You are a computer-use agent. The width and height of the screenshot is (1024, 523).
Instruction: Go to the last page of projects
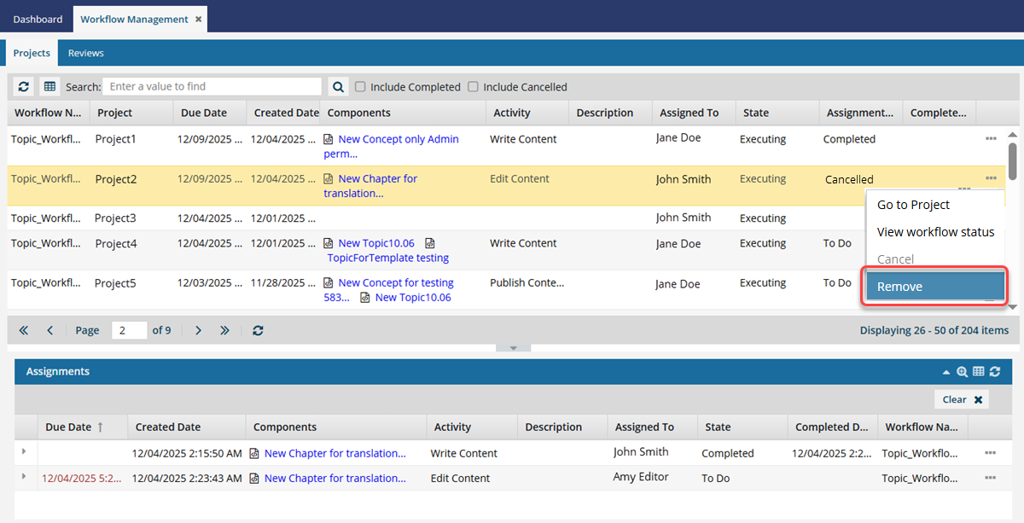click(x=224, y=330)
